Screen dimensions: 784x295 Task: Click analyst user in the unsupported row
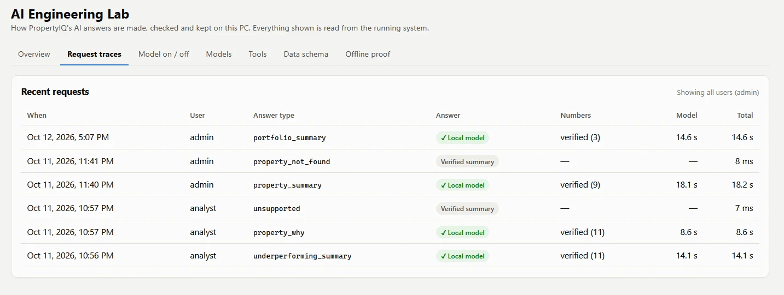click(x=203, y=208)
